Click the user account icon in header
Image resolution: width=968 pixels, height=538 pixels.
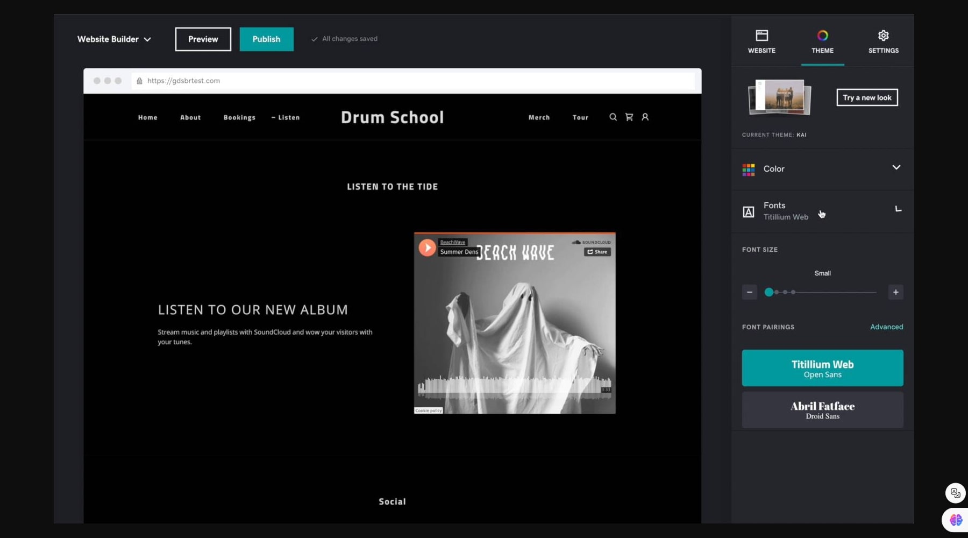click(645, 117)
